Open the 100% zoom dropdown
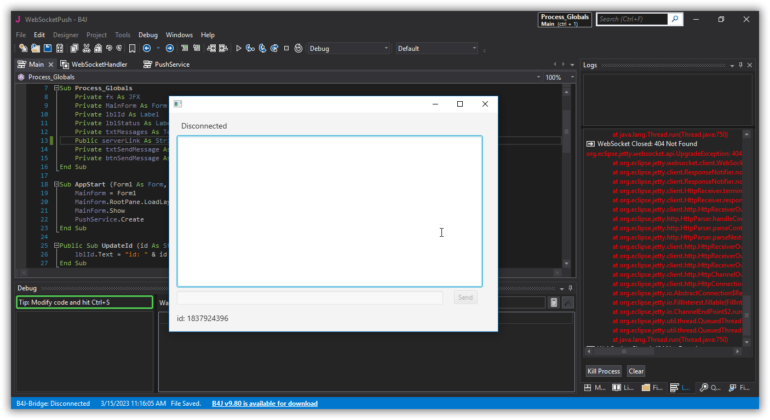 pyautogui.click(x=560, y=77)
